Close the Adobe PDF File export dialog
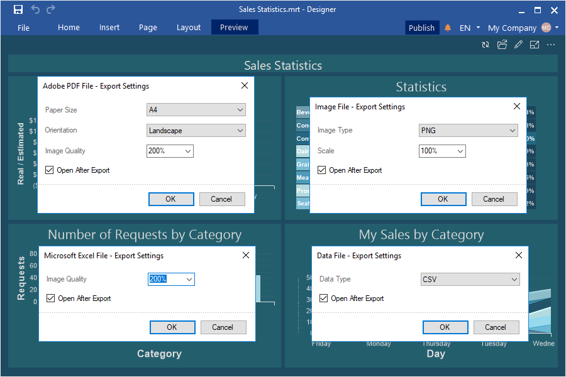Image resolution: width=566 pixels, height=377 pixels. tap(245, 86)
